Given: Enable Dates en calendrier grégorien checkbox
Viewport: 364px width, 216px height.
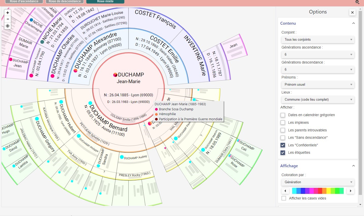Looking at the screenshot, I should (283, 115).
